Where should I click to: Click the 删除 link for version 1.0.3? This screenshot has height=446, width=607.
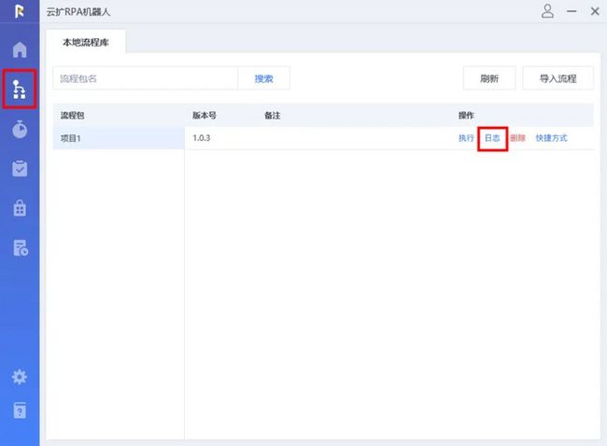(517, 138)
